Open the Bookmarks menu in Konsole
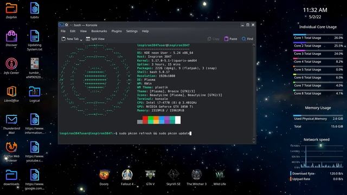The image size is (347, 195). tap(99, 31)
